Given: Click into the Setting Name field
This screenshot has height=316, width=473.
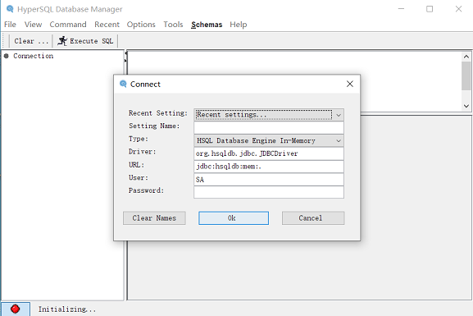Looking at the screenshot, I should coord(269,127).
